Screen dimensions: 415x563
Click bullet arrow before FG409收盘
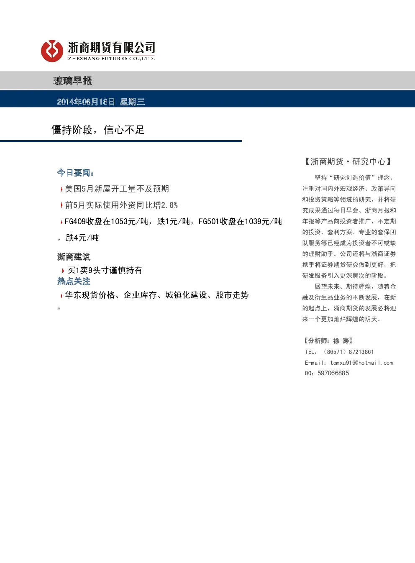tap(61, 222)
